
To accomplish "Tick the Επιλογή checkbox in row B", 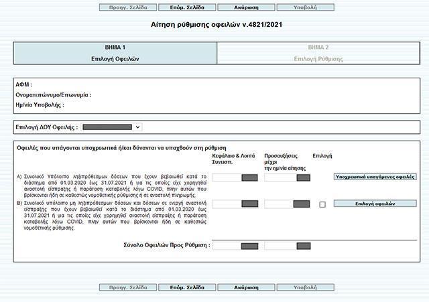I will pos(322,204).
